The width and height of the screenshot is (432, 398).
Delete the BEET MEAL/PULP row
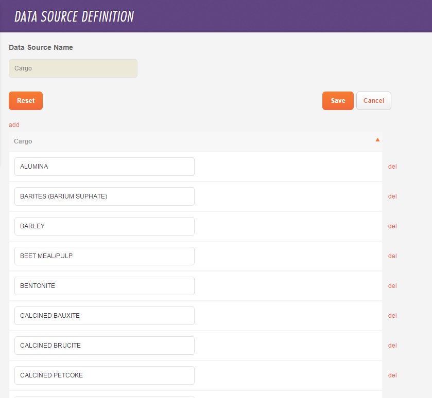coord(392,256)
